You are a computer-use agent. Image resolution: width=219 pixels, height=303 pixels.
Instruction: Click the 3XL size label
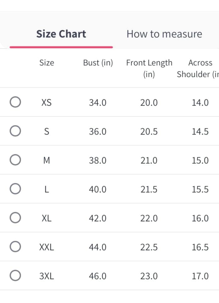(47, 276)
